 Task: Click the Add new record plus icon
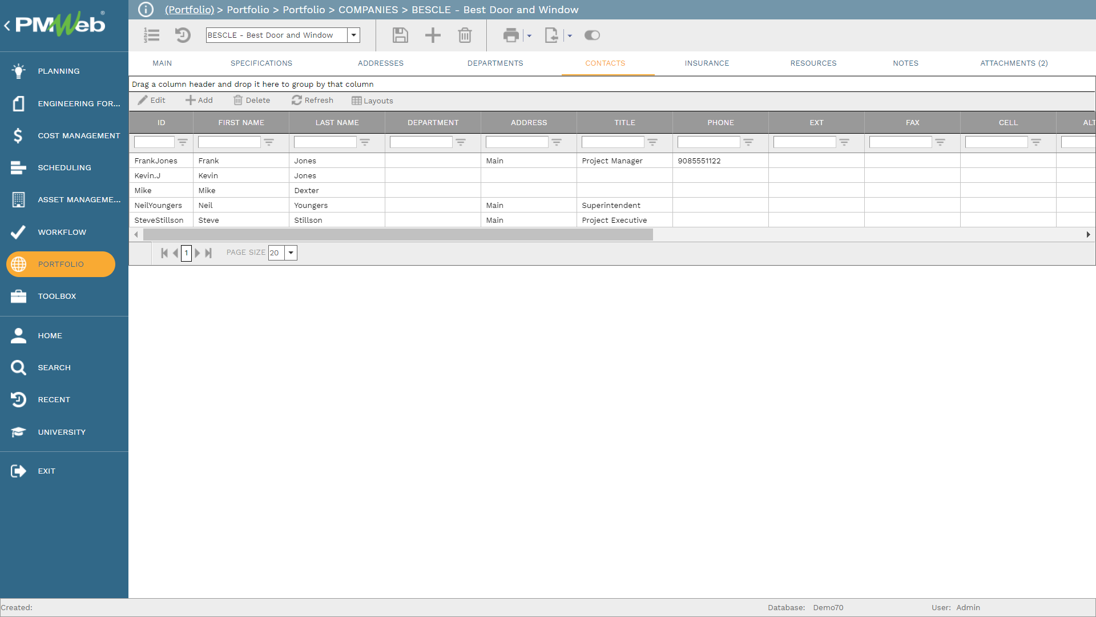(433, 35)
